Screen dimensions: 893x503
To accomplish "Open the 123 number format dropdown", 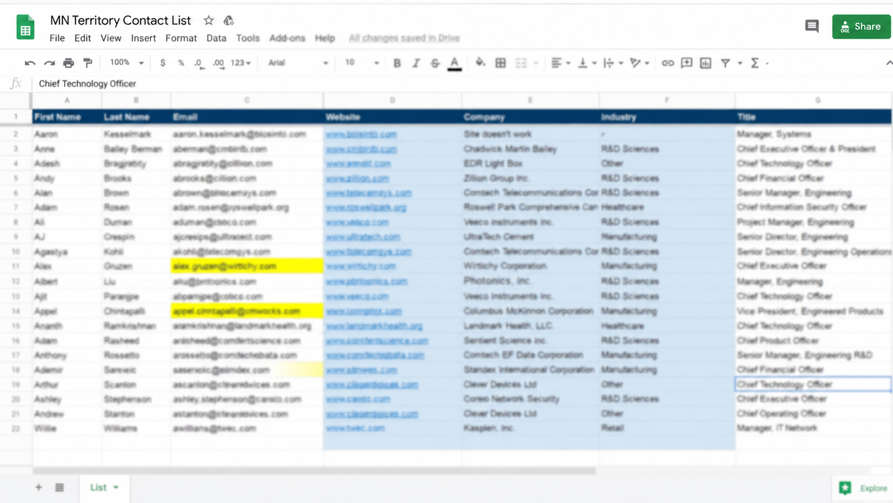I will 240,63.
